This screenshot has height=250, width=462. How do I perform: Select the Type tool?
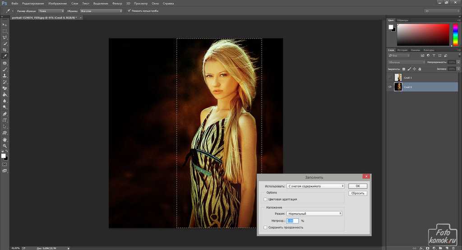[x=5, y=120]
